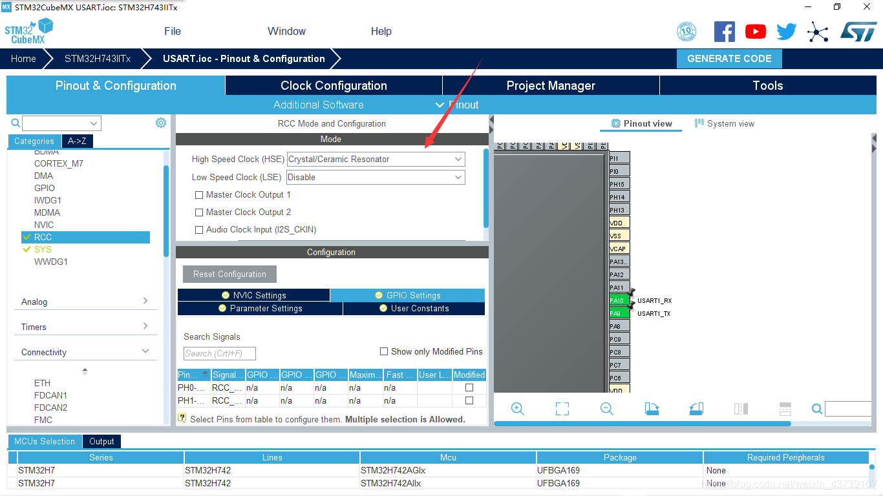The height and width of the screenshot is (496, 883).
Task: Go to Home breadcrumb
Action: point(23,58)
